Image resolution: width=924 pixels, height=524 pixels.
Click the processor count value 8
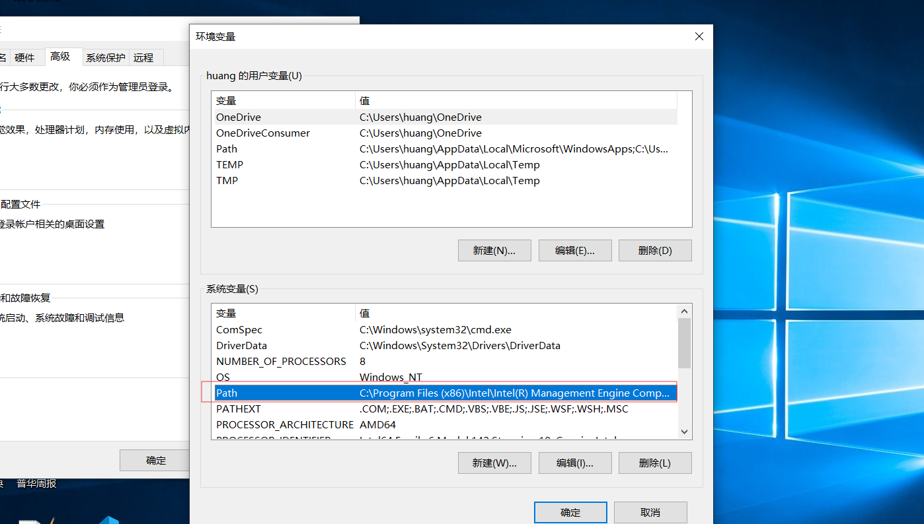362,362
